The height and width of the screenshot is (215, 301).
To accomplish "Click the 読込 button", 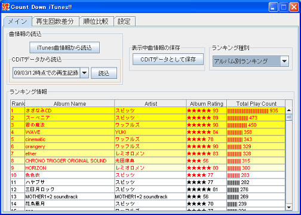I will coord(104,73).
